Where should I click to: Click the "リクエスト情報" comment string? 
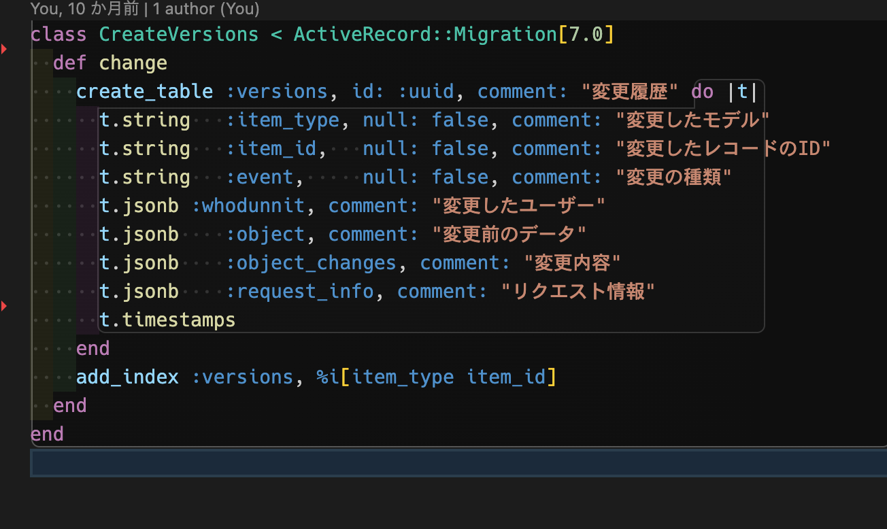point(578,291)
